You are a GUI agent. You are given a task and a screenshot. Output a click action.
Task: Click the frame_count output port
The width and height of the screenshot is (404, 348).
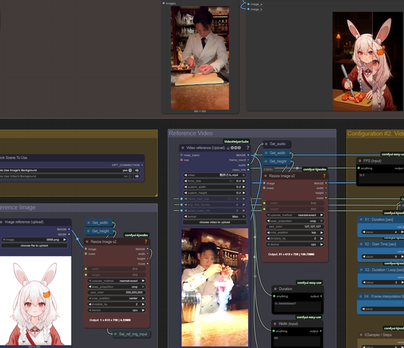pos(248,160)
